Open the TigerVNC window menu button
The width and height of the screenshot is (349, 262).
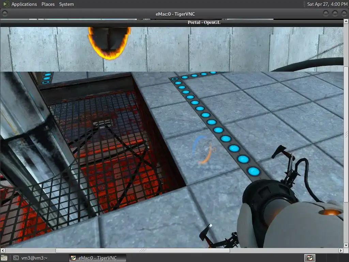(5, 14)
